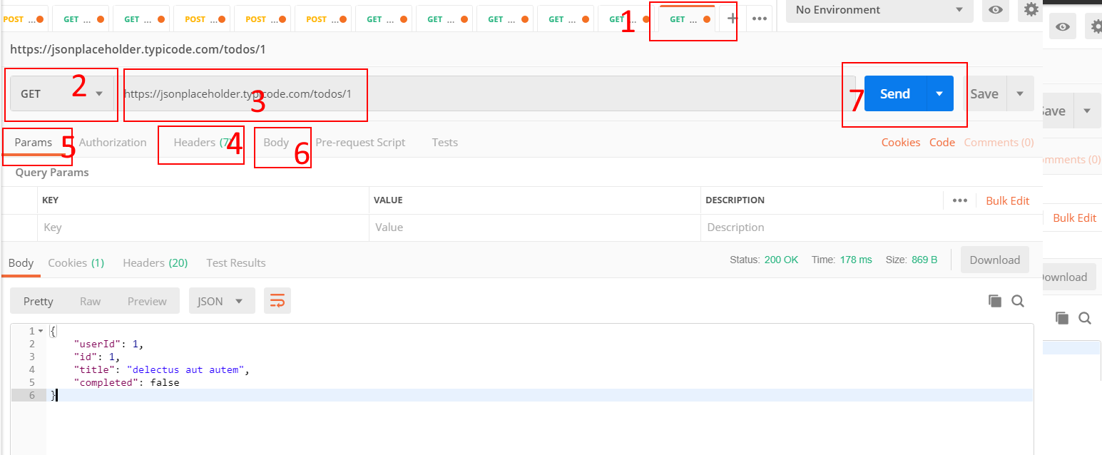Open the JSON format dropdown
The image size is (1102, 455).
point(221,301)
